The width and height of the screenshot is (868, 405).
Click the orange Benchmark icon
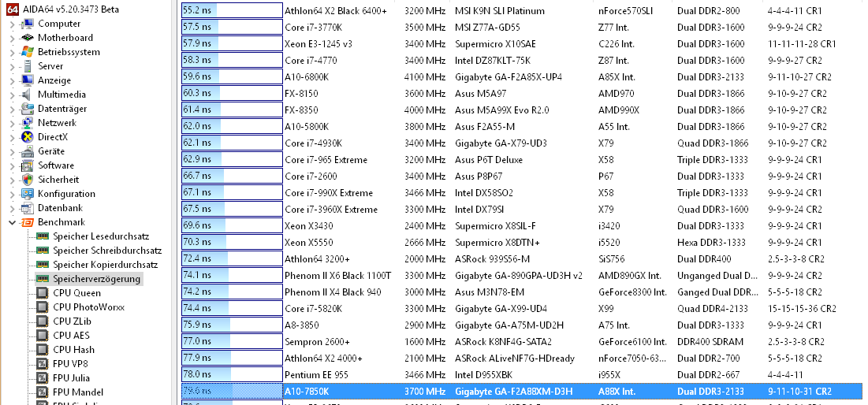tap(27, 222)
